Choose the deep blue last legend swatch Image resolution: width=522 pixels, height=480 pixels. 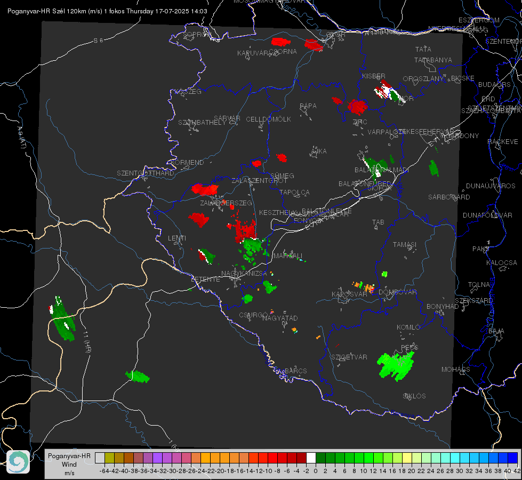coord(513,458)
